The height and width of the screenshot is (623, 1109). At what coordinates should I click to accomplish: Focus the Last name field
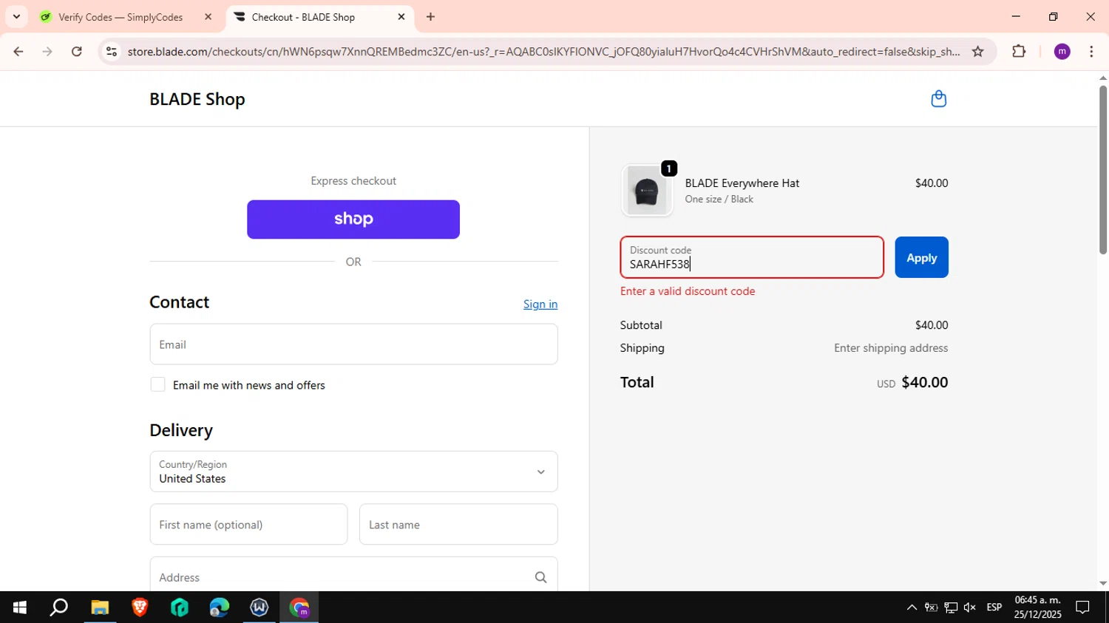point(458,525)
